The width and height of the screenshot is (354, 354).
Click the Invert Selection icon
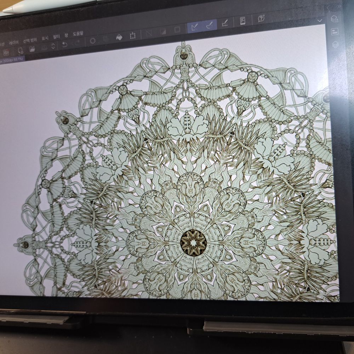click(163, 32)
